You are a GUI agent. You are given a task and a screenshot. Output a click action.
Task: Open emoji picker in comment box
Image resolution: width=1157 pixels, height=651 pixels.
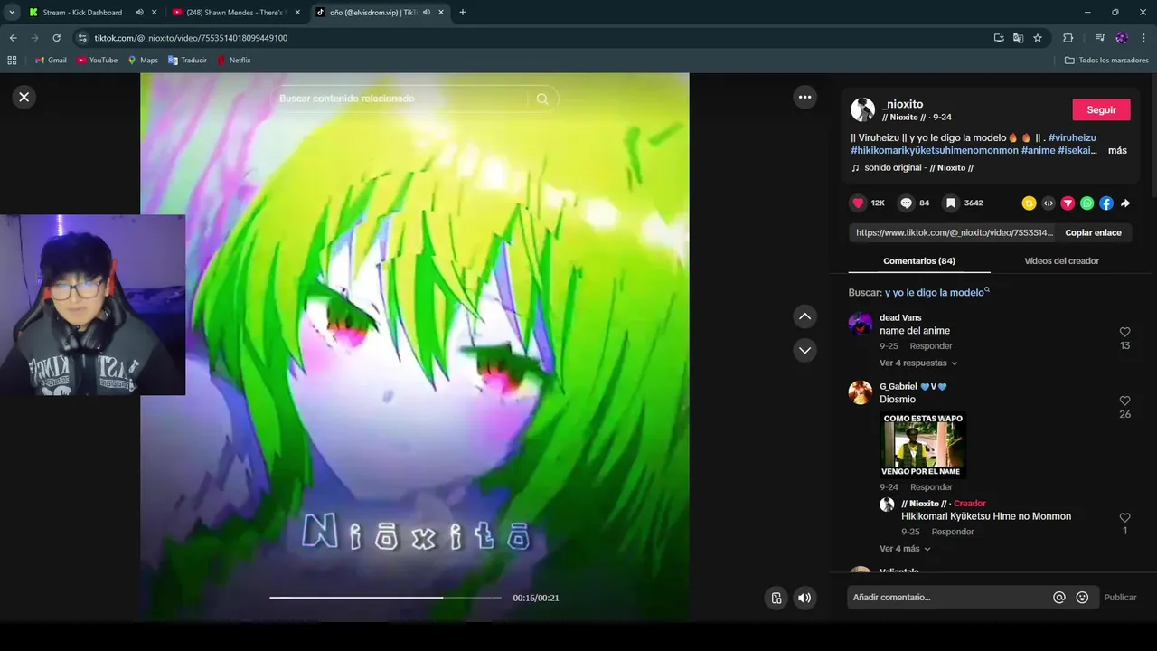(x=1082, y=597)
